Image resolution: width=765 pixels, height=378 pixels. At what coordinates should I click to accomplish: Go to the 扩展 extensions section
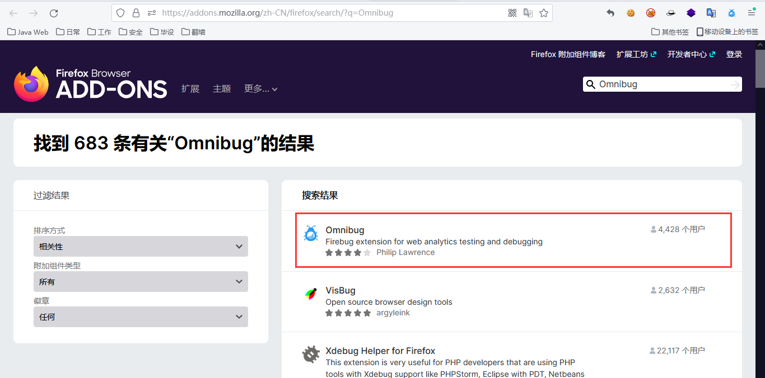190,88
